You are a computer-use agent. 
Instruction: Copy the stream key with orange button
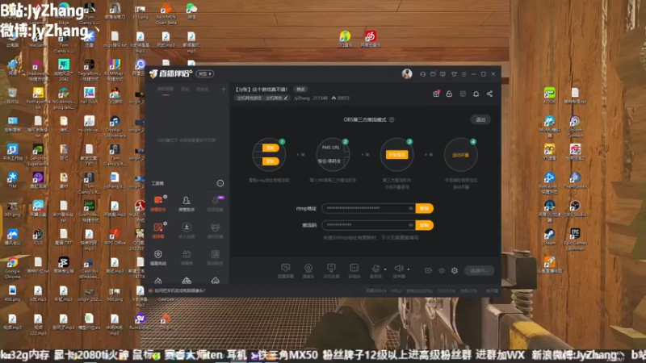point(425,225)
